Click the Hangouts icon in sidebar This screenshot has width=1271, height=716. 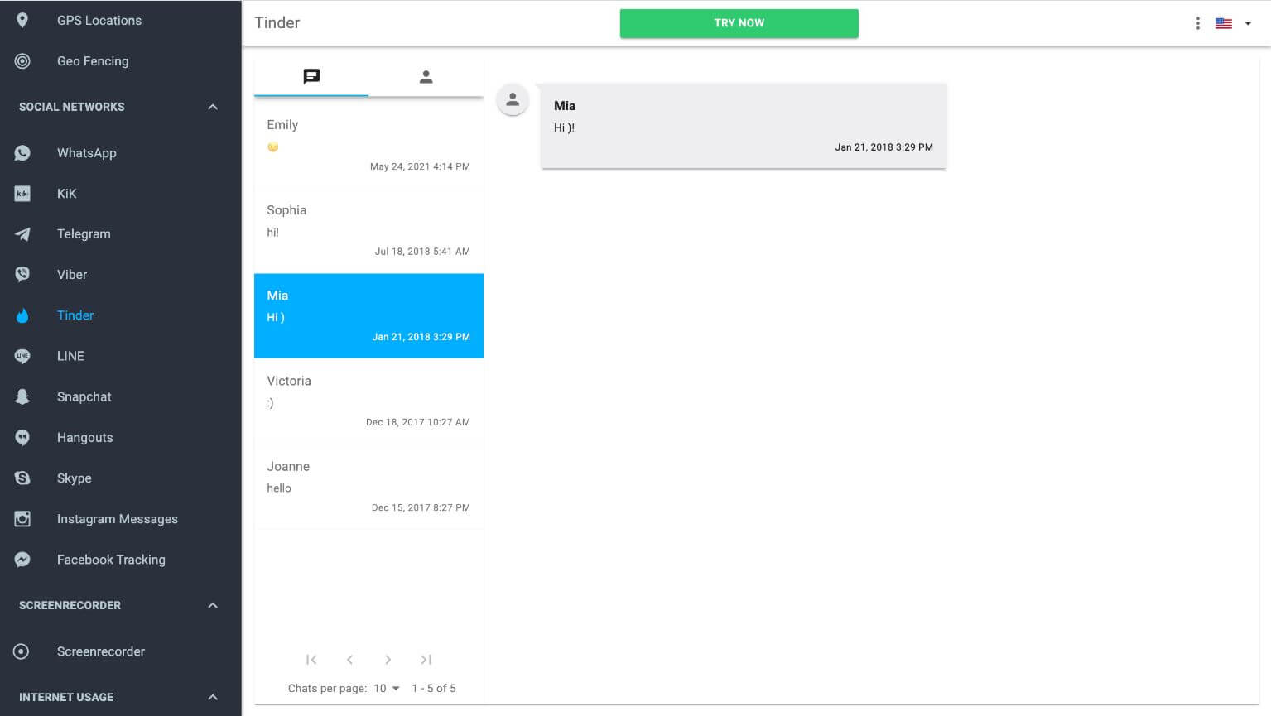coord(22,437)
